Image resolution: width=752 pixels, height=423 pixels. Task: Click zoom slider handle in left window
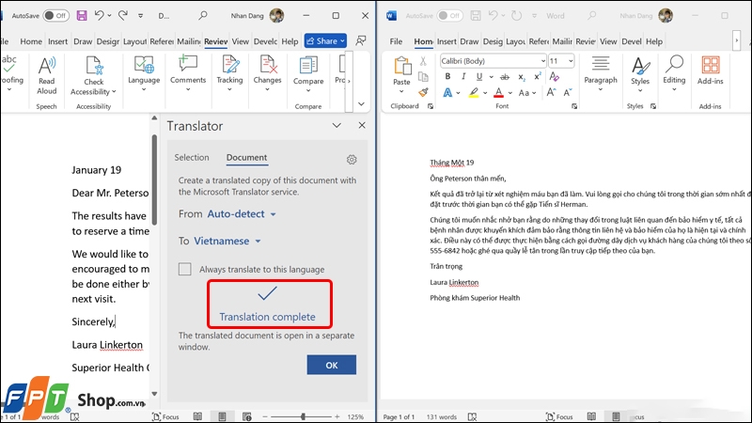click(303, 416)
